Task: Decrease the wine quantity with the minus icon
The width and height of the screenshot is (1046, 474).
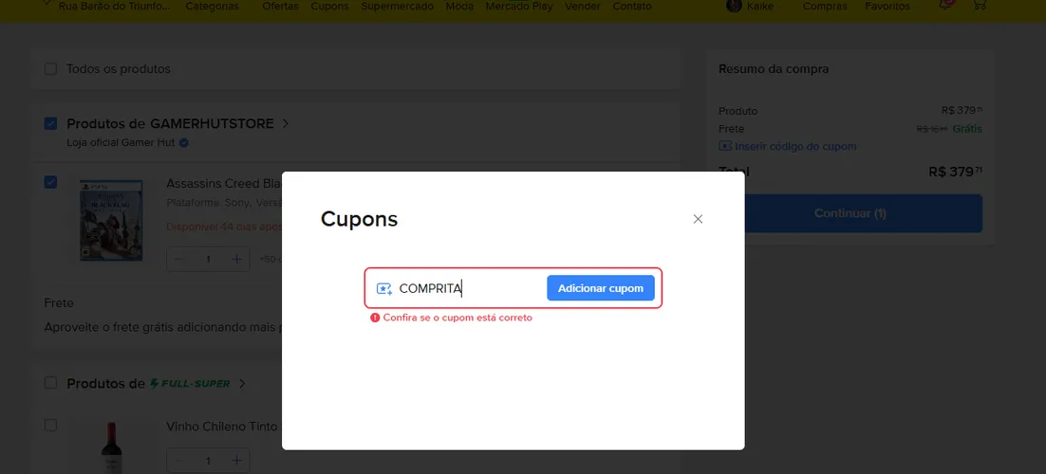Action: click(x=178, y=461)
